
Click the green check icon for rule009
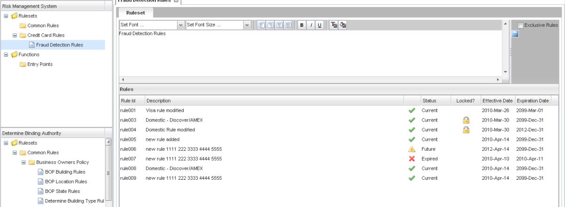[x=412, y=178]
